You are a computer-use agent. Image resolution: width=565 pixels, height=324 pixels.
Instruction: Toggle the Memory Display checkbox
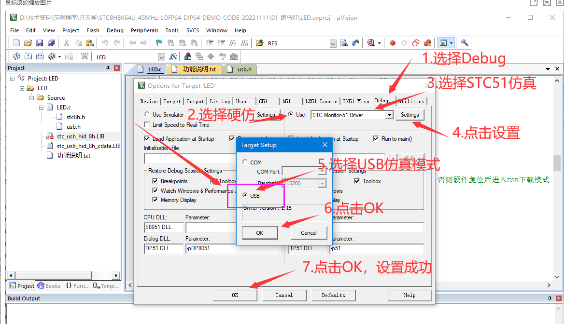[155, 200]
